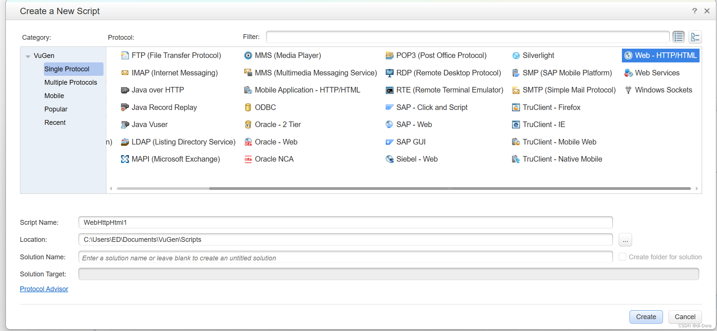This screenshot has width=717, height=331.
Task: Select the SAP GUI icon
Action: coord(389,142)
